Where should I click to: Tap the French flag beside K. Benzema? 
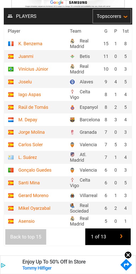(x=11, y=44)
